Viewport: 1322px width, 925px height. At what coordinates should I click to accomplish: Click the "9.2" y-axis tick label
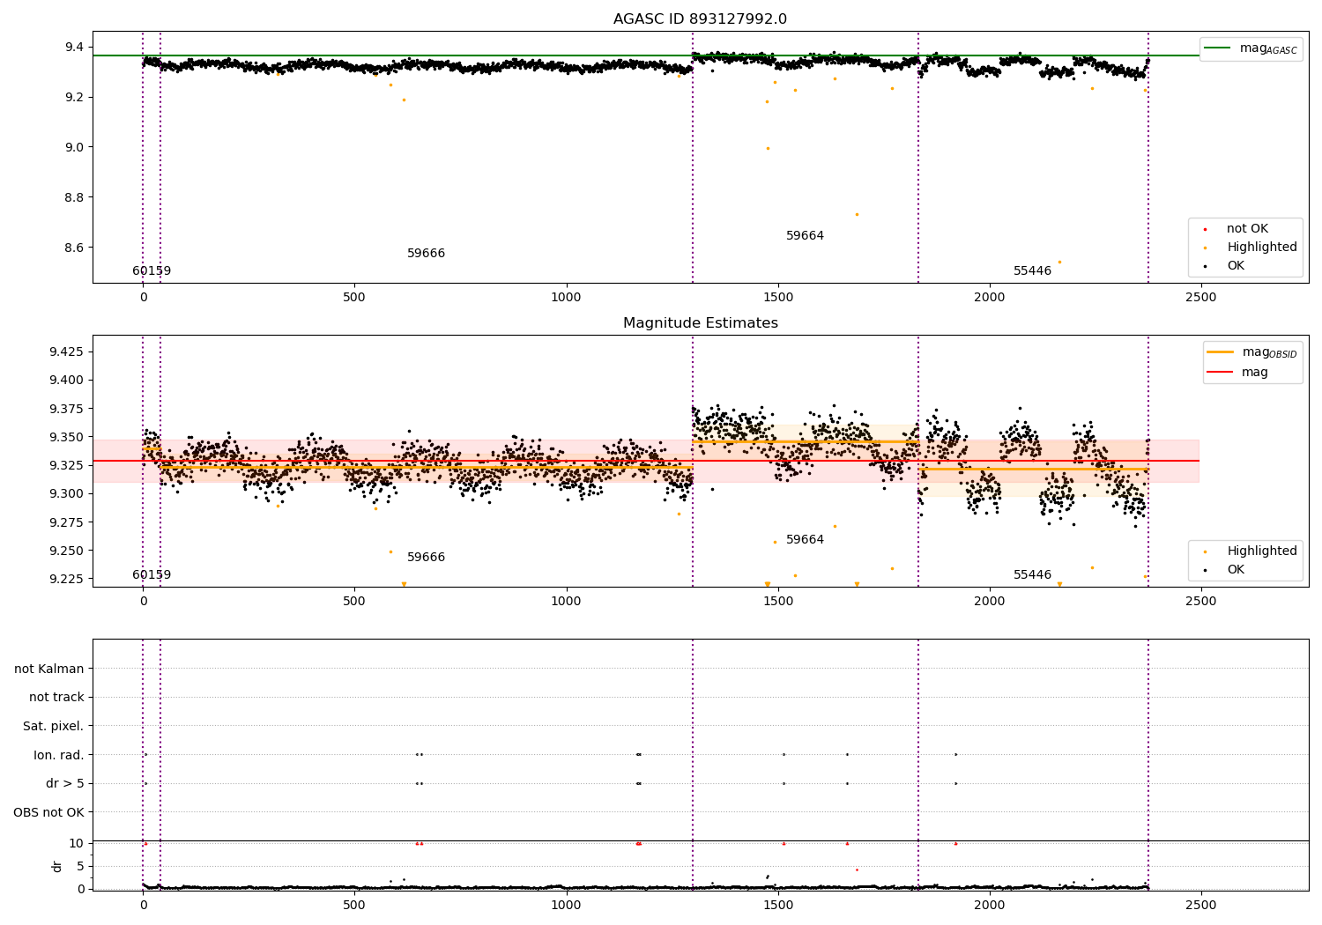click(x=74, y=97)
